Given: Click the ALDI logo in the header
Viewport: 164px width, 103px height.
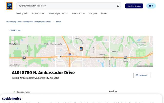Looking at the screenshot, I should [9, 6].
